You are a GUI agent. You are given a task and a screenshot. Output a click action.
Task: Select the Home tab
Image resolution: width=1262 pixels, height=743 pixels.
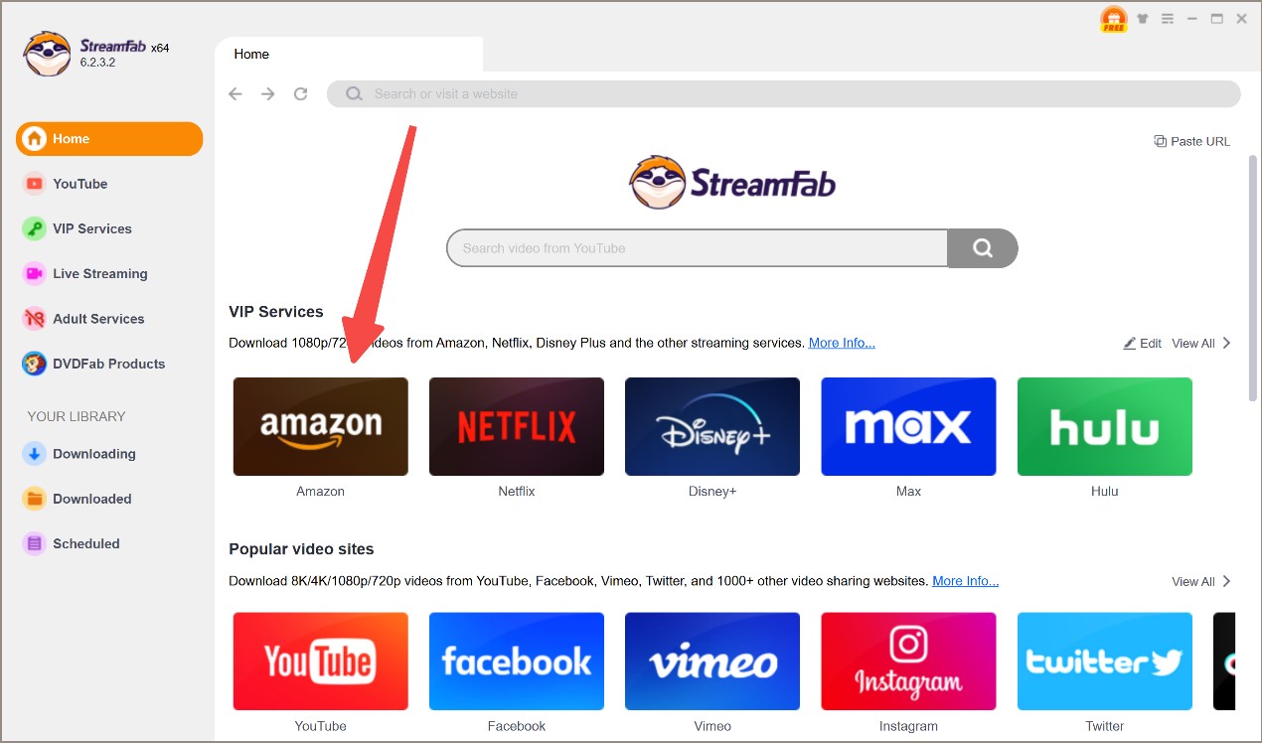(x=349, y=54)
